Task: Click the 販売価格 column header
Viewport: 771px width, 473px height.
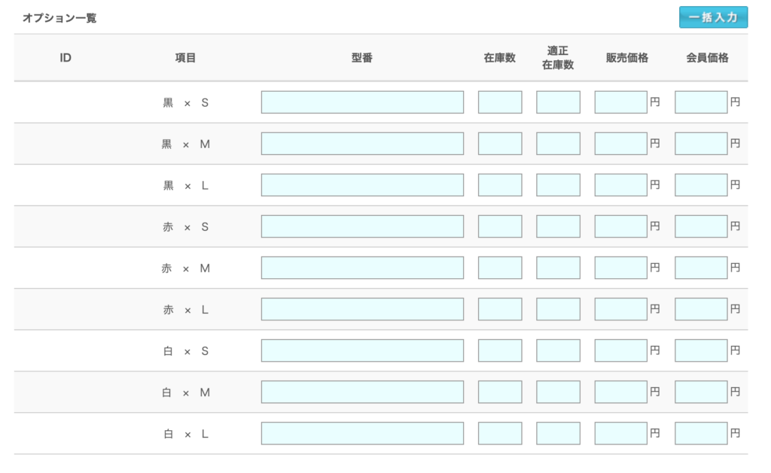Action: click(627, 57)
